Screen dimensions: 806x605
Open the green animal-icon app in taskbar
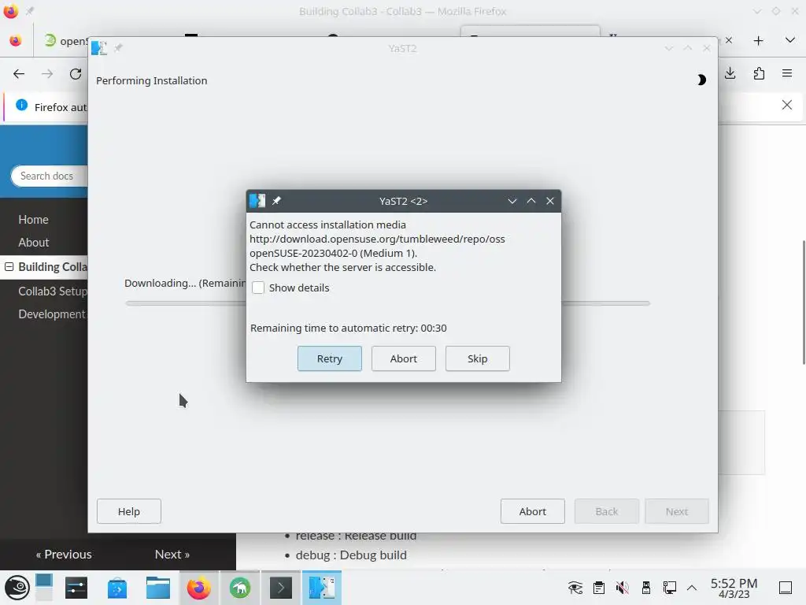click(x=240, y=588)
